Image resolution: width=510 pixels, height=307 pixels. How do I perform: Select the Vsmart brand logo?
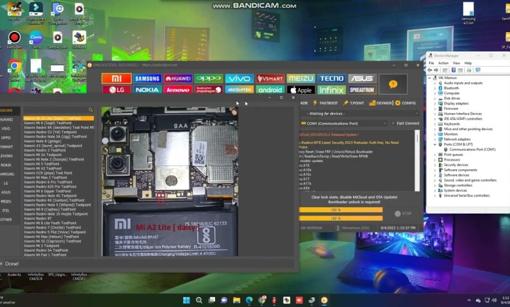click(x=270, y=78)
